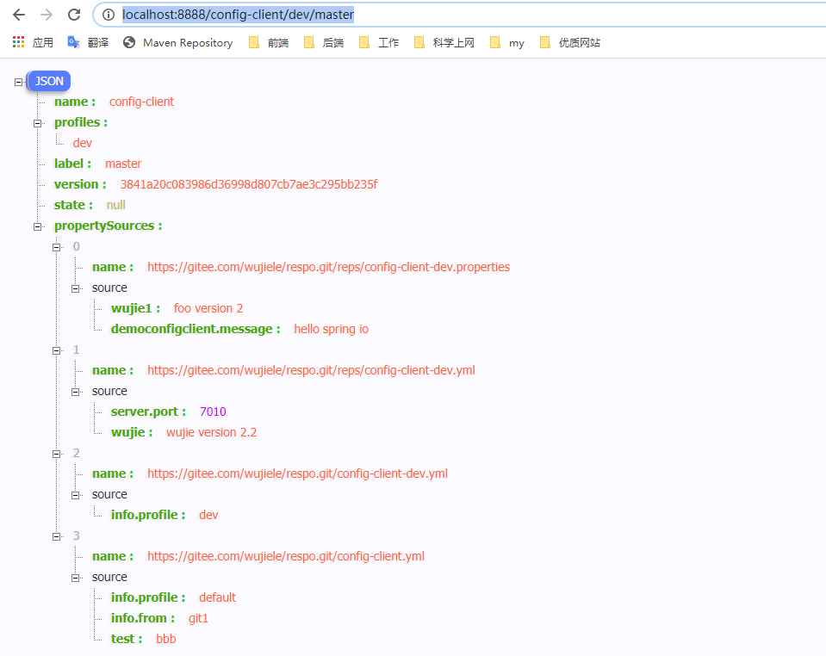Click the 7010 port value
Screen dimensions: 826x656
213,412
